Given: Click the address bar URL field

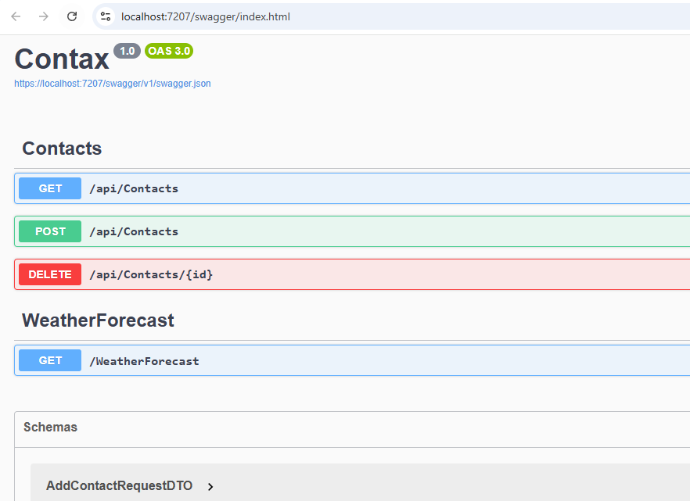Looking at the screenshot, I should coord(313,16).
